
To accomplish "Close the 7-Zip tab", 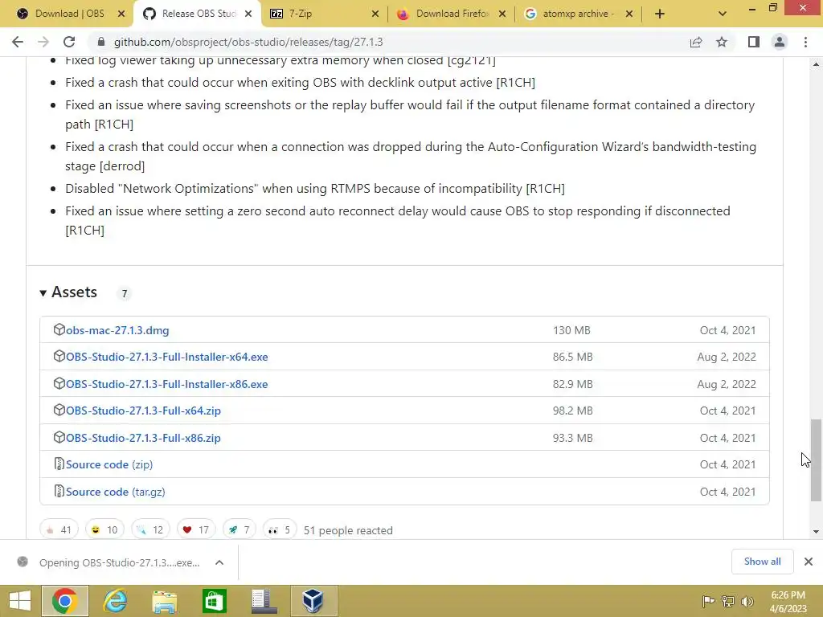I will click(x=375, y=14).
